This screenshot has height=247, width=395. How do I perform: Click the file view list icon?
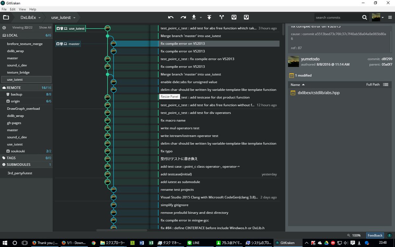[385, 85]
